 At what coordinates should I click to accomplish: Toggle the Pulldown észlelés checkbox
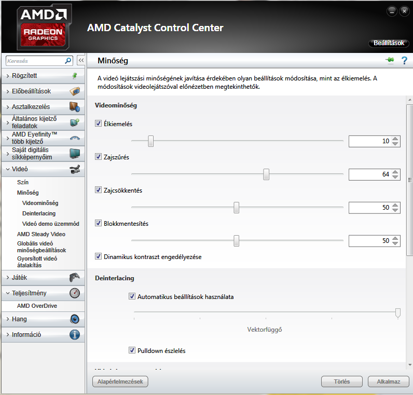tap(132, 350)
